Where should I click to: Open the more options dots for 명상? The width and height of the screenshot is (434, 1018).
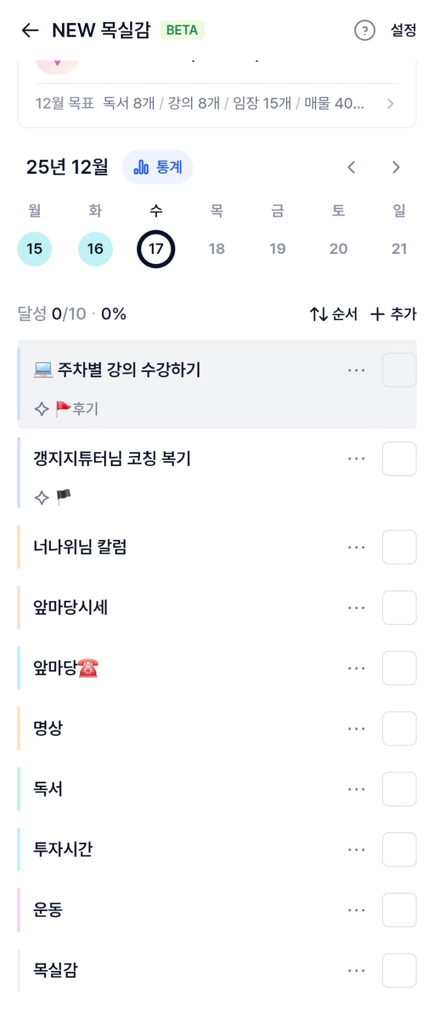[356, 729]
